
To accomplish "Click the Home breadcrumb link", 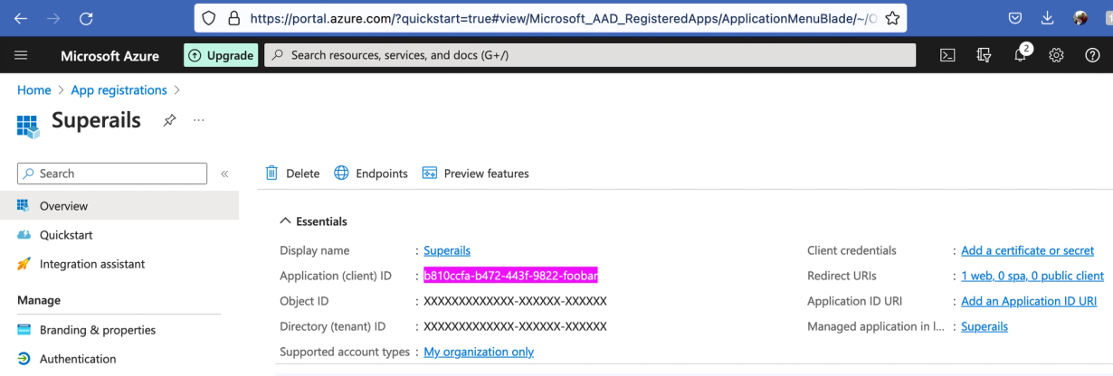I will pyautogui.click(x=34, y=90).
